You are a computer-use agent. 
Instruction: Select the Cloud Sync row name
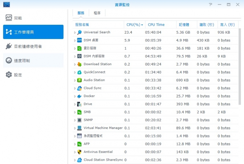(x=93, y=88)
